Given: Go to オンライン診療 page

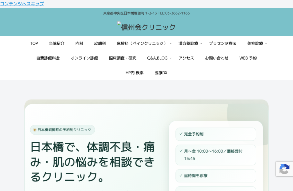Looking at the screenshot, I should 84,58.
